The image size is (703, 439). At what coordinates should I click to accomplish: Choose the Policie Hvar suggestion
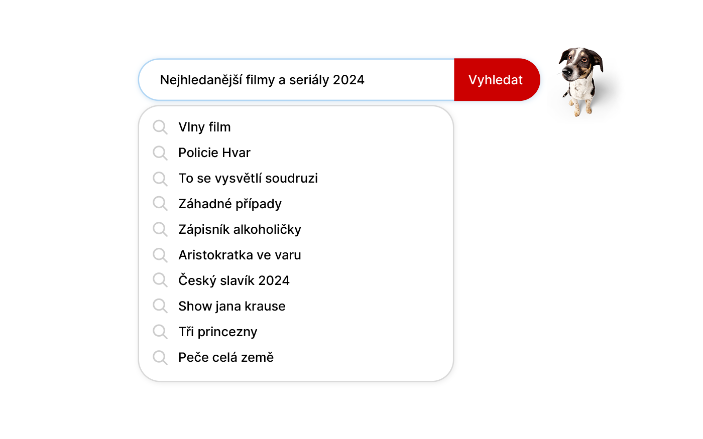point(214,153)
